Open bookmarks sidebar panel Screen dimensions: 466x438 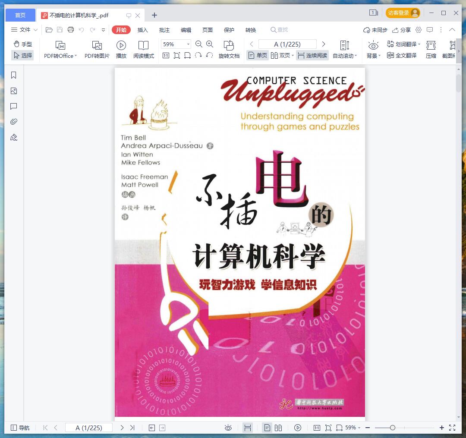(14, 75)
